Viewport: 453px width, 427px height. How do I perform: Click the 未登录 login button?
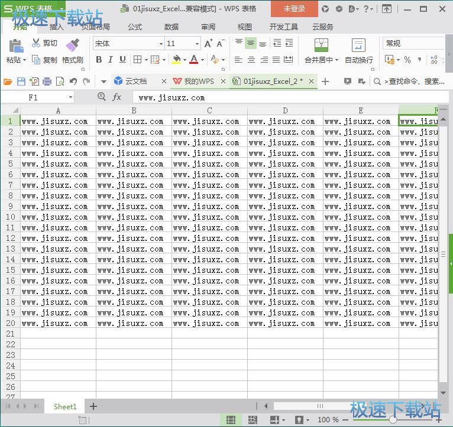coord(295,9)
